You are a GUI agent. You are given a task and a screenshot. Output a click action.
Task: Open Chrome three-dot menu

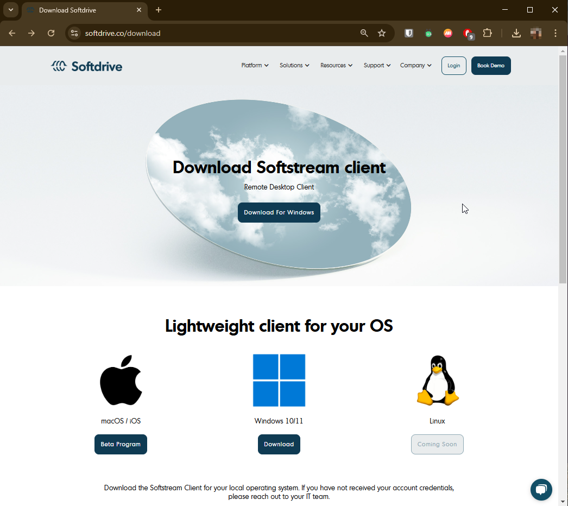(x=556, y=33)
